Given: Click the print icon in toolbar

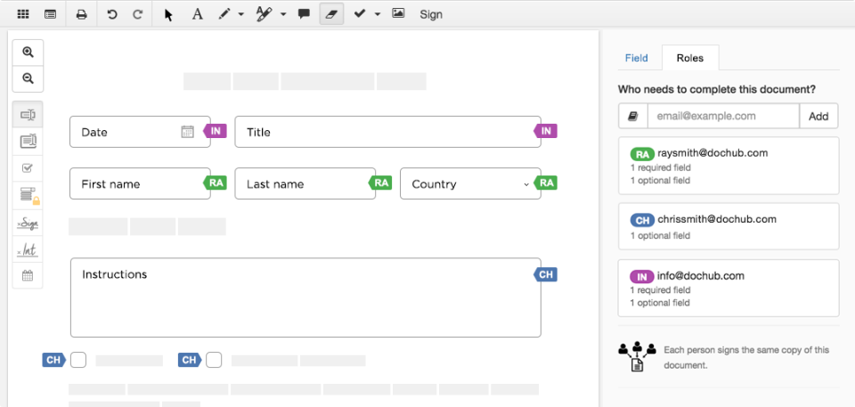Looking at the screenshot, I should 81,14.
